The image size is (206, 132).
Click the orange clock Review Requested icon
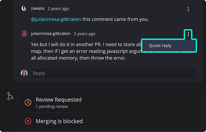pos(28,103)
